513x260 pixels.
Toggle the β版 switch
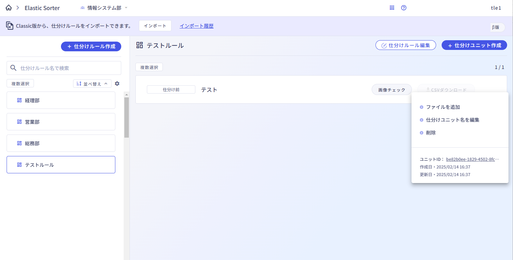point(497,27)
